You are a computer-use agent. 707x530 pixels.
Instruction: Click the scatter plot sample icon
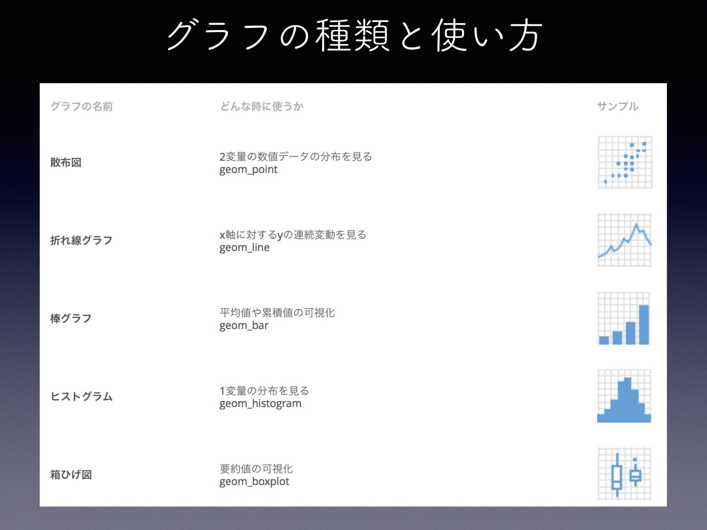click(625, 162)
